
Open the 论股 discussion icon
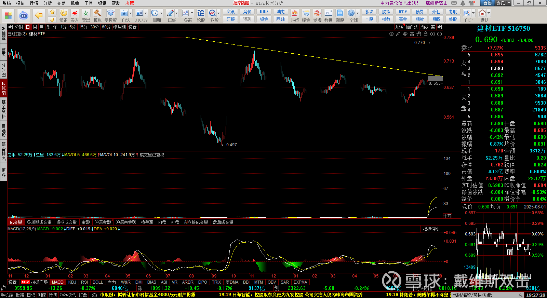201,13
